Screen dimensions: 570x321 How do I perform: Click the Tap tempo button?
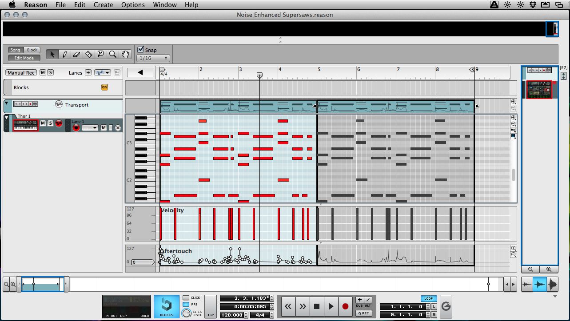[211, 306]
